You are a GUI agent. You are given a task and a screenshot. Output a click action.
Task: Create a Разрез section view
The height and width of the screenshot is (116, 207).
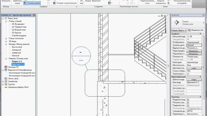pyautogui.click(x=88, y=1)
